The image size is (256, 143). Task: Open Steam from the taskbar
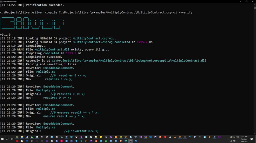click(214, 137)
